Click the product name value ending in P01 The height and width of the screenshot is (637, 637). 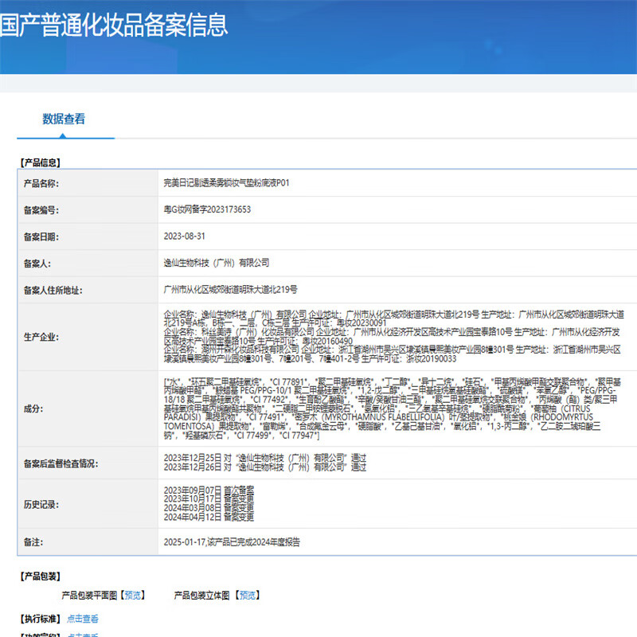coord(226,183)
